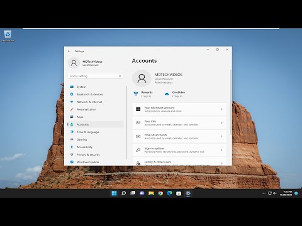Open the Start menu from taskbar
Screen dimensions: 302x226
tap(114, 193)
